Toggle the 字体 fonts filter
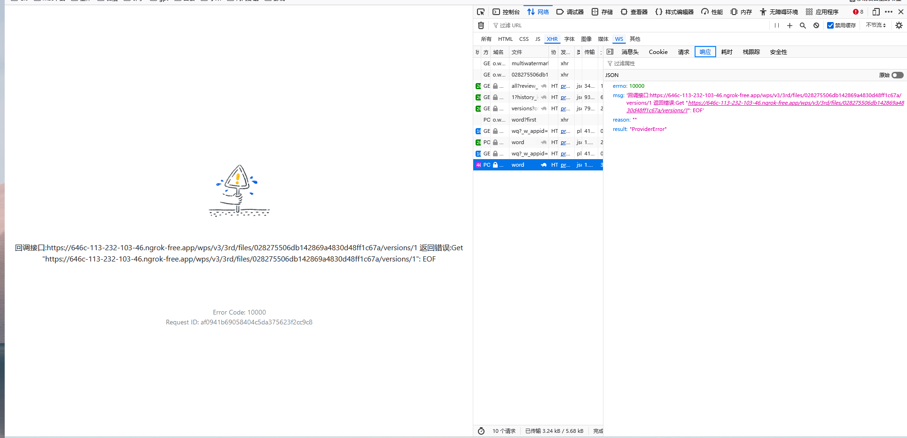 (x=570, y=39)
